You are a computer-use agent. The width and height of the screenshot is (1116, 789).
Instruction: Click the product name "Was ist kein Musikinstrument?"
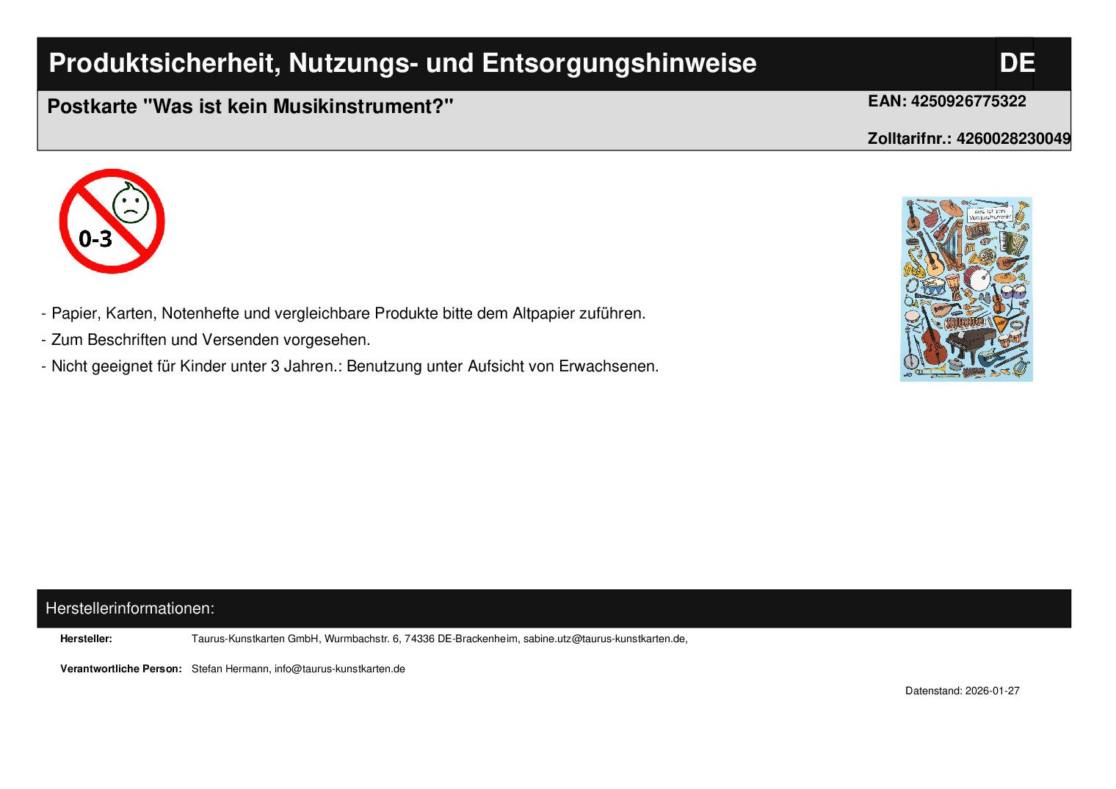click(x=297, y=107)
